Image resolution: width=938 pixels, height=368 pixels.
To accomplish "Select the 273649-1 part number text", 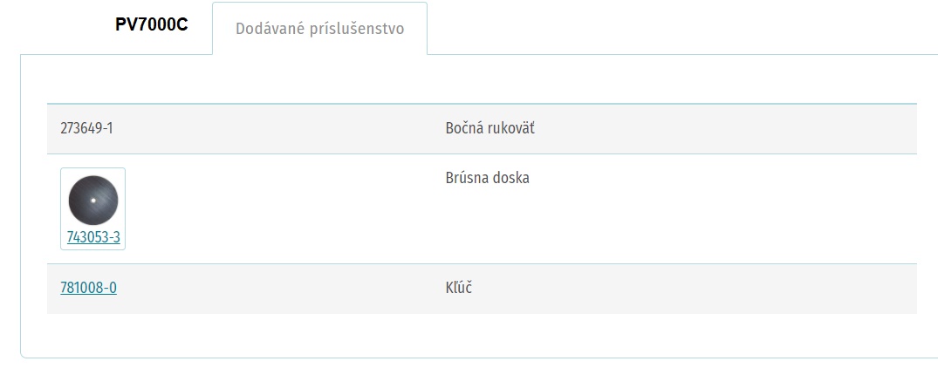I will pos(86,128).
